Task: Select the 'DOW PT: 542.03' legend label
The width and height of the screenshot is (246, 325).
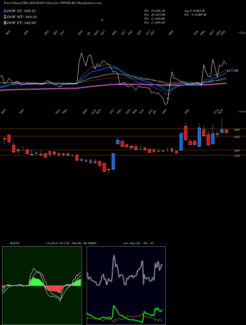Action: pyautogui.click(x=21, y=23)
